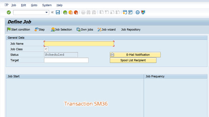The image size is (209, 117).
Task: Open the command field dropdown arrow
Action: point(46,12)
